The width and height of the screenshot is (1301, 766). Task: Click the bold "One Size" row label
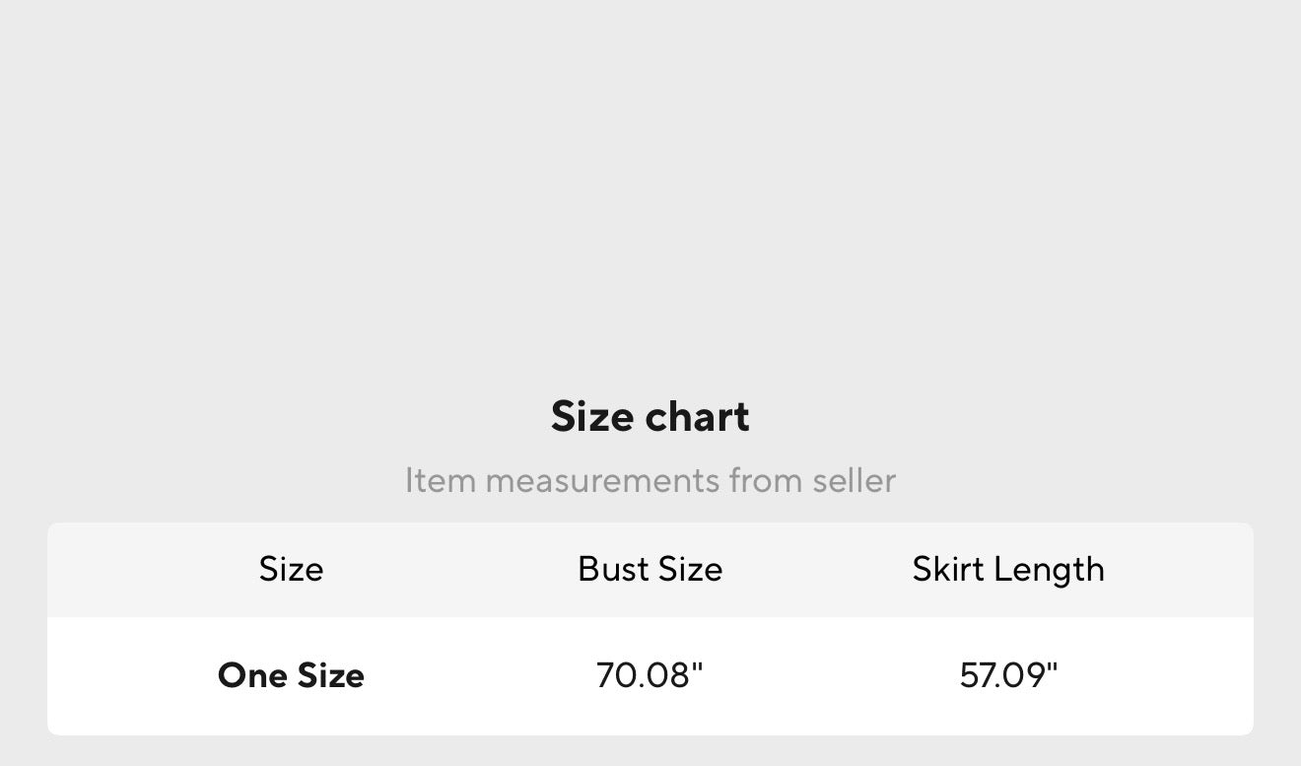pyautogui.click(x=291, y=675)
